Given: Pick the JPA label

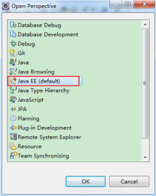Looking at the screenshot, I should point(22,109).
